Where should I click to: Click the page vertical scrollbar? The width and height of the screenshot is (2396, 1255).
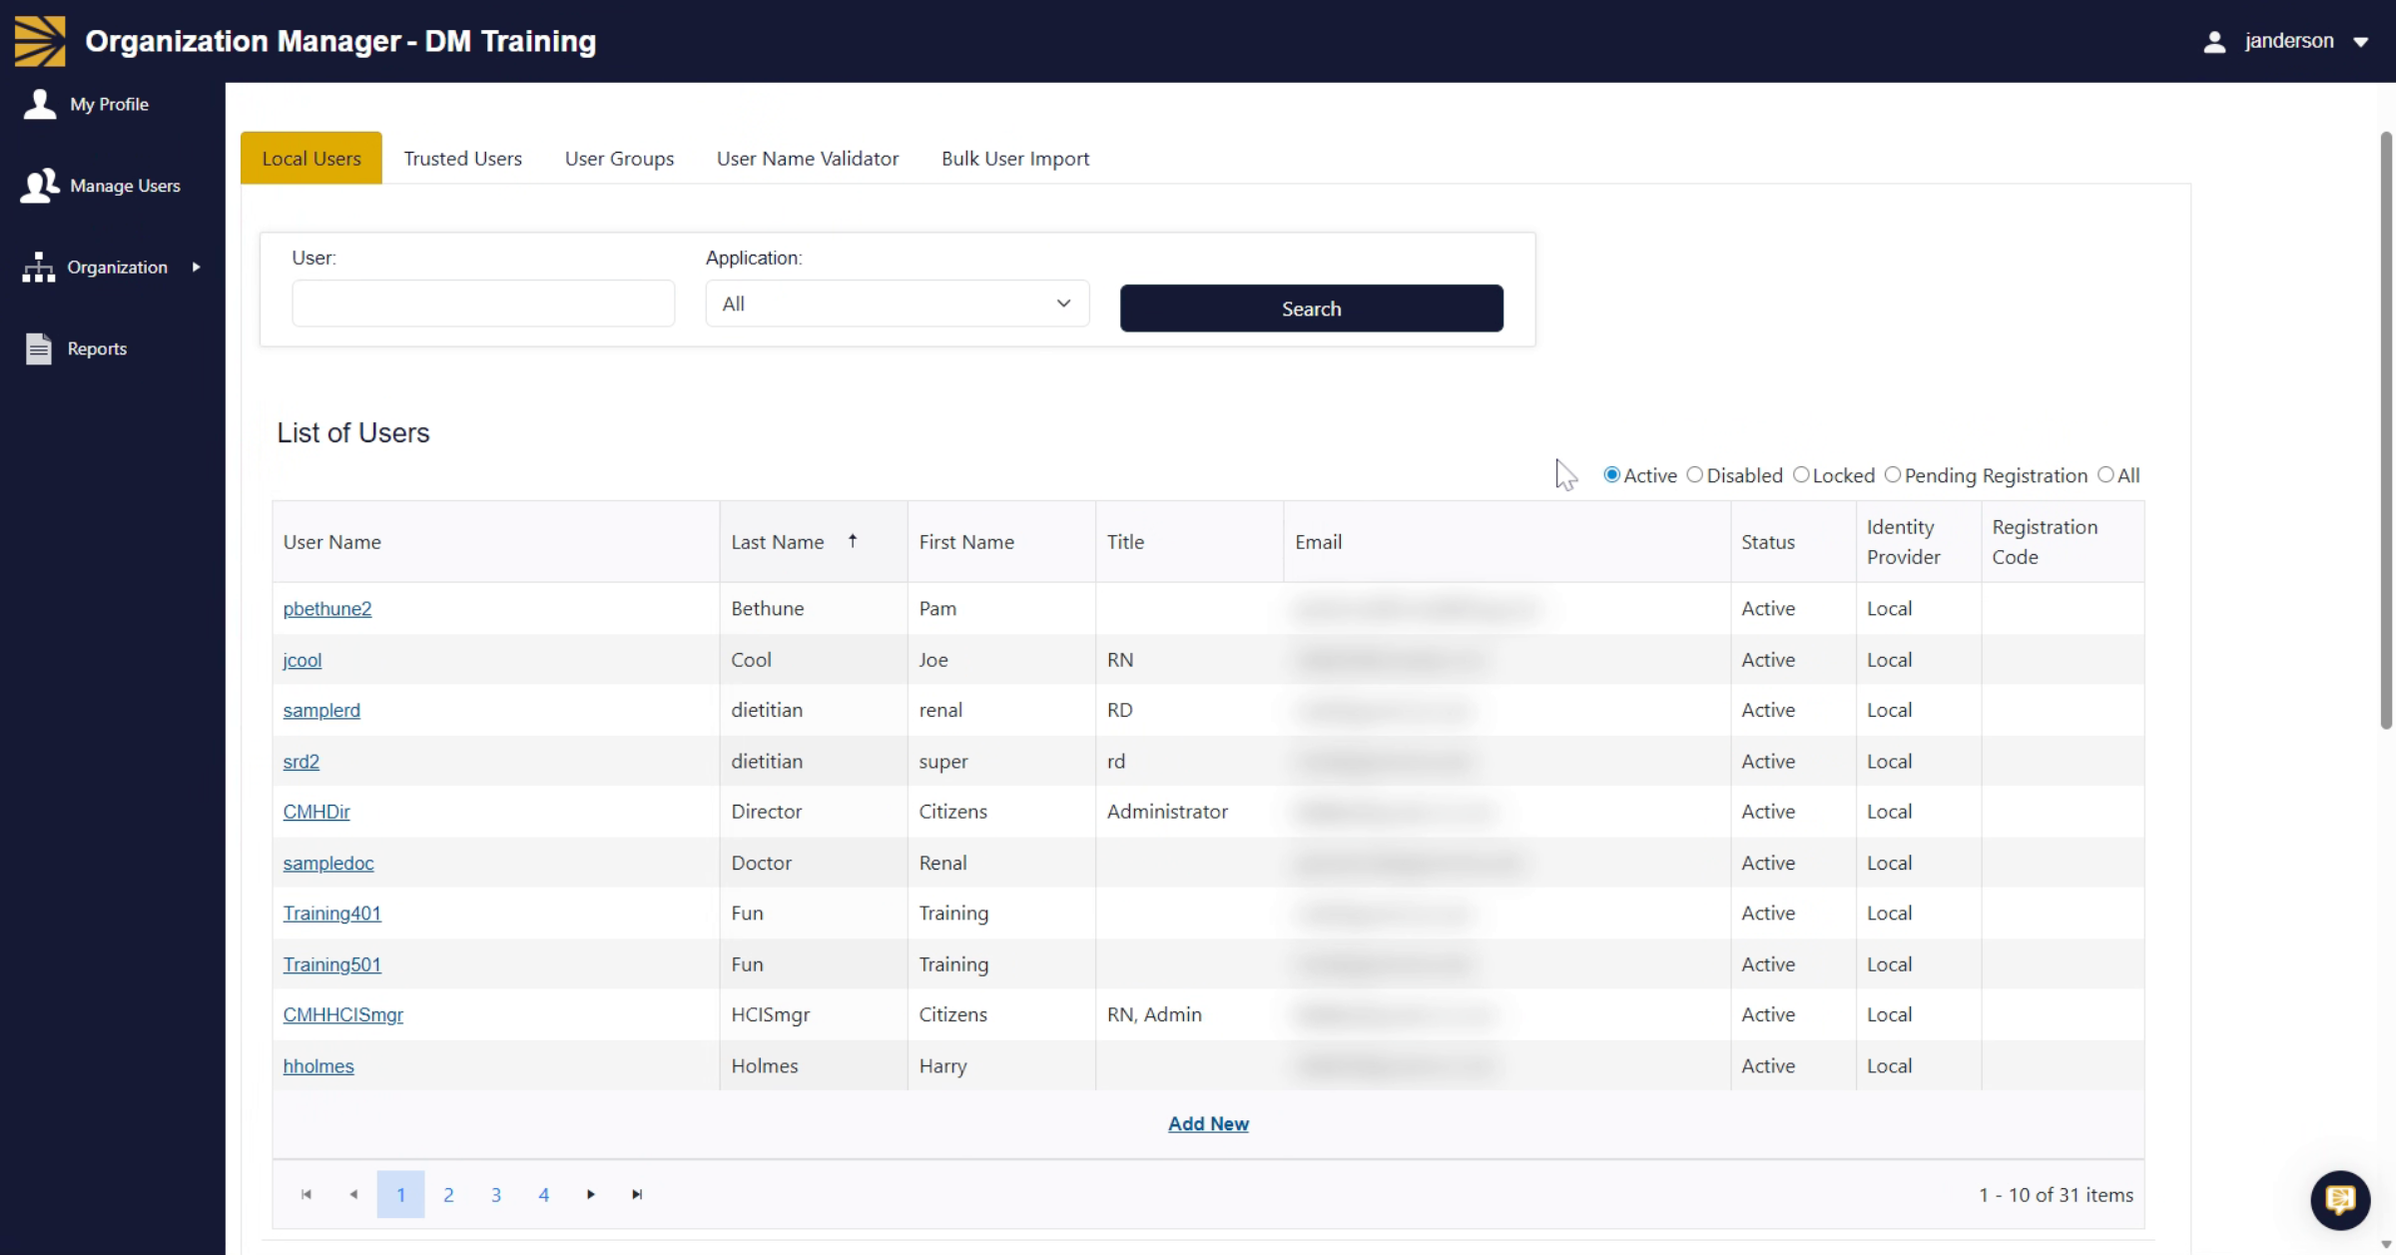(x=2386, y=429)
